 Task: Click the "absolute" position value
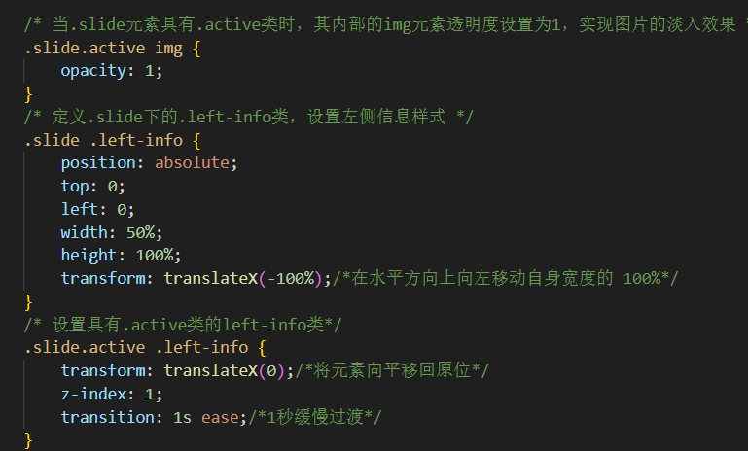click(x=193, y=162)
